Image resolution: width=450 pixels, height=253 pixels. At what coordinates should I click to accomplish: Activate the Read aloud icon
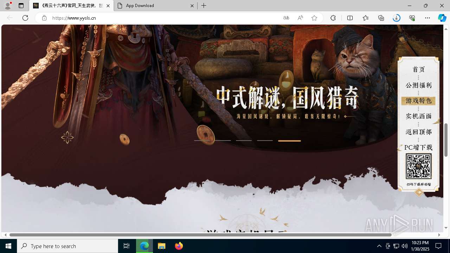(300, 18)
